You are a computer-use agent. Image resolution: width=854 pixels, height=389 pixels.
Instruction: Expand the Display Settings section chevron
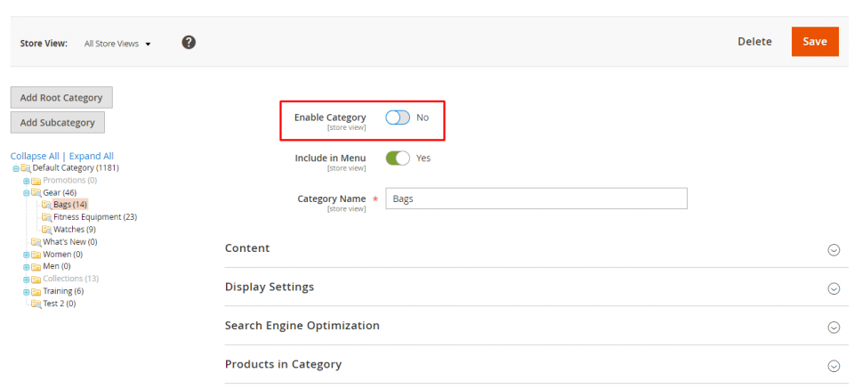point(834,288)
